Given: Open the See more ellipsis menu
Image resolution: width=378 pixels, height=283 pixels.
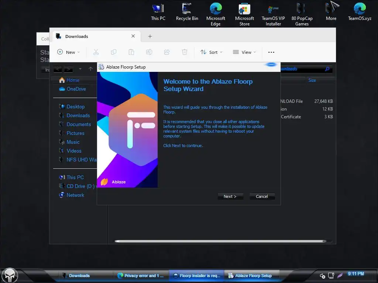Looking at the screenshot, I should tap(271, 52).
